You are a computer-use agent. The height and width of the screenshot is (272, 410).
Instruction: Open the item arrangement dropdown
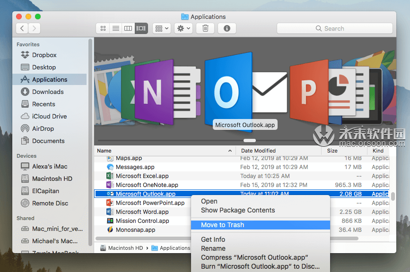coord(162,28)
